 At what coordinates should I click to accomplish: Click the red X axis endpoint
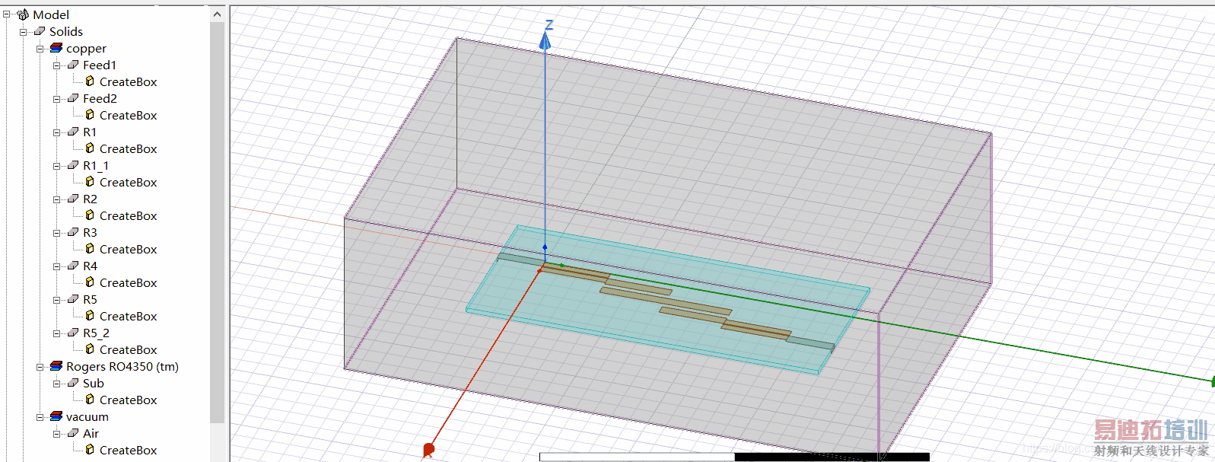point(428,450)
